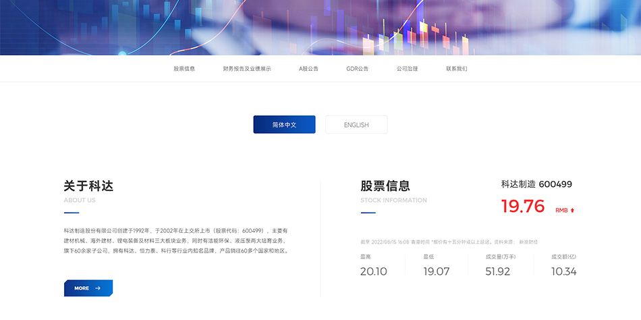Click the 关于科达 section heading
Viewport: 641px width, 320px height.
(x=88, y=186)
